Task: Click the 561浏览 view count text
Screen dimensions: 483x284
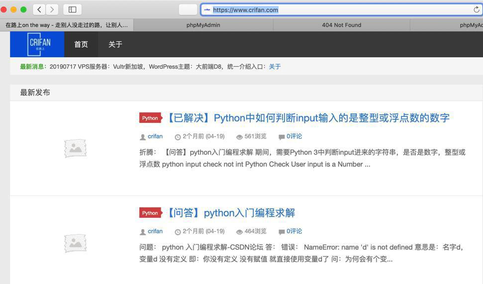Action: pos(255,136)
